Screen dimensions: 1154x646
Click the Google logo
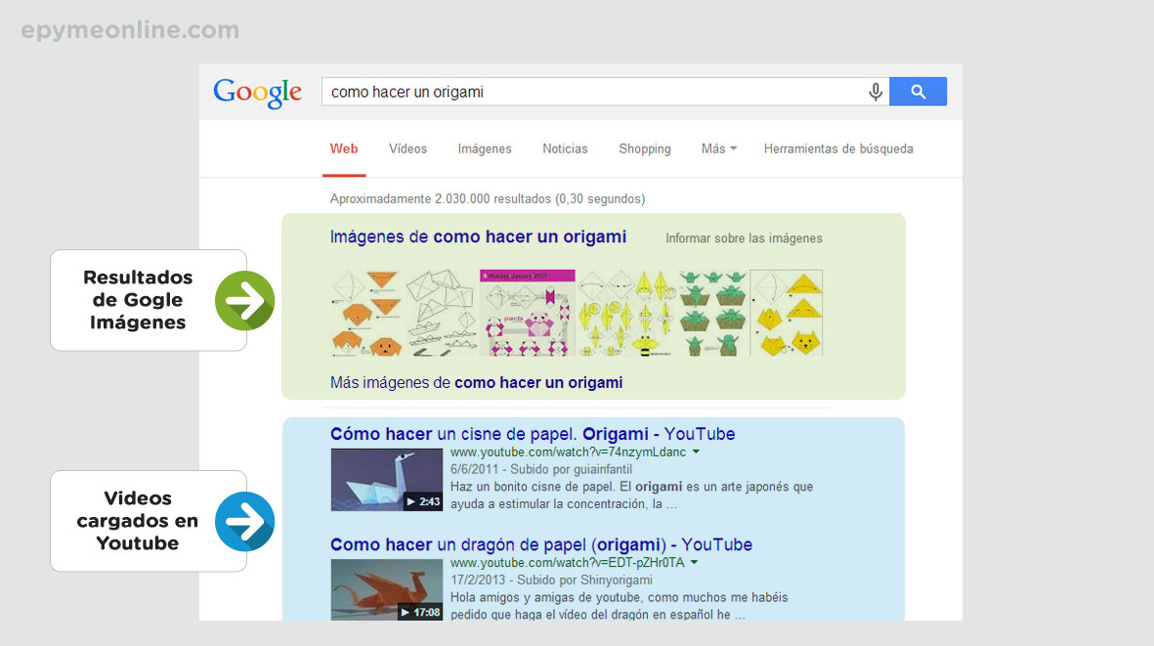point(257,92)
